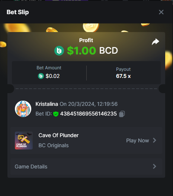173x196 pixels.
Task: Click the Bet Slip header title
Action: pyautogui.click(x=18, y=12)
